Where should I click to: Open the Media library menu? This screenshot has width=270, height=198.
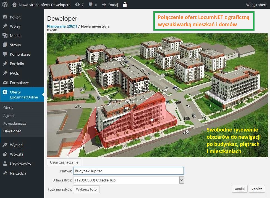pyautogui.click(x=15, y=36)
